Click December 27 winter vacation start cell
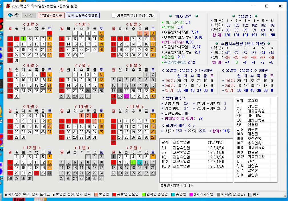Screen dimensions: 288x201 click(50, 173)
